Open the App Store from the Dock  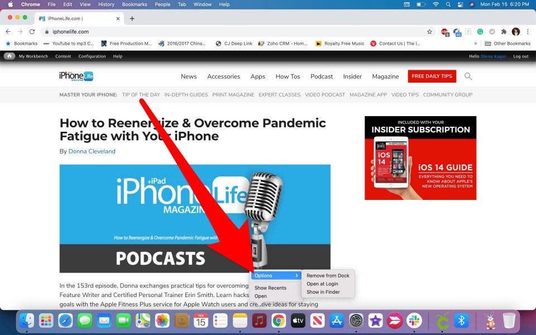[x=337, y=321]
